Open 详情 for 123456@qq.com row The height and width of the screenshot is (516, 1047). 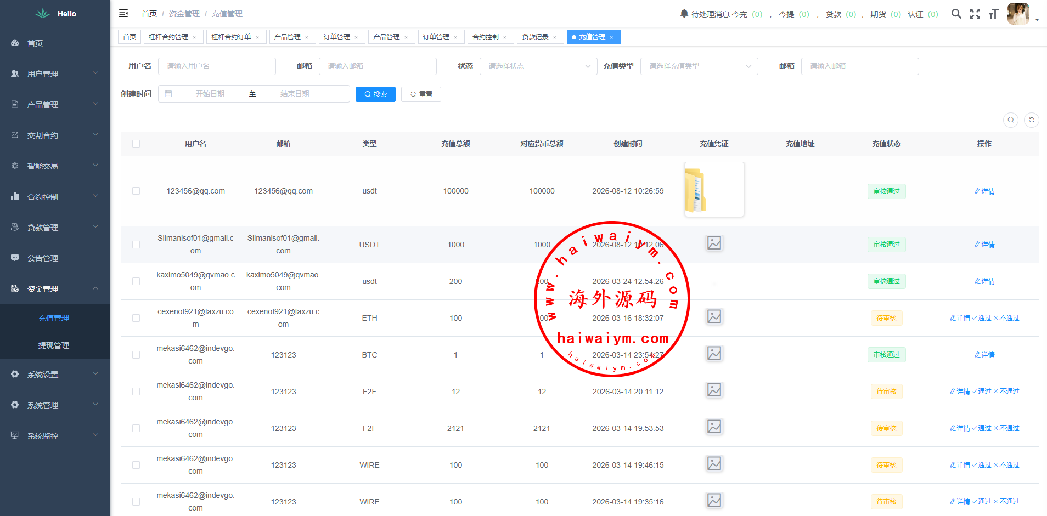click(984, 191)
